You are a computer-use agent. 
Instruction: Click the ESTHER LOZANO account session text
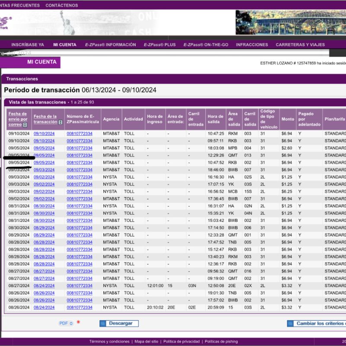pos(303,63)
